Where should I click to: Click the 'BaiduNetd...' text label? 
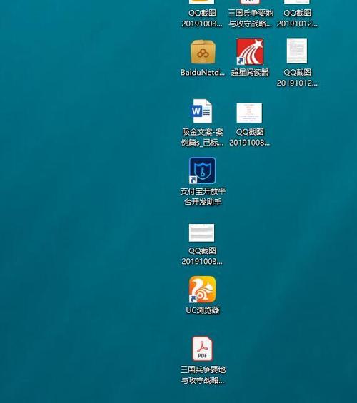(203, 73)
